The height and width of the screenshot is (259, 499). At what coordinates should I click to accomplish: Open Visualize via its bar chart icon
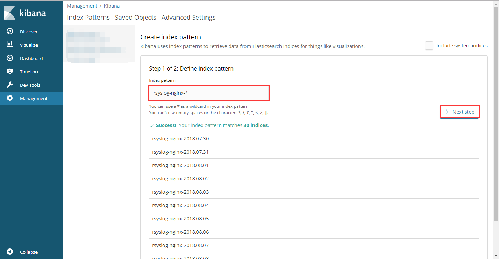coord(10,45)
